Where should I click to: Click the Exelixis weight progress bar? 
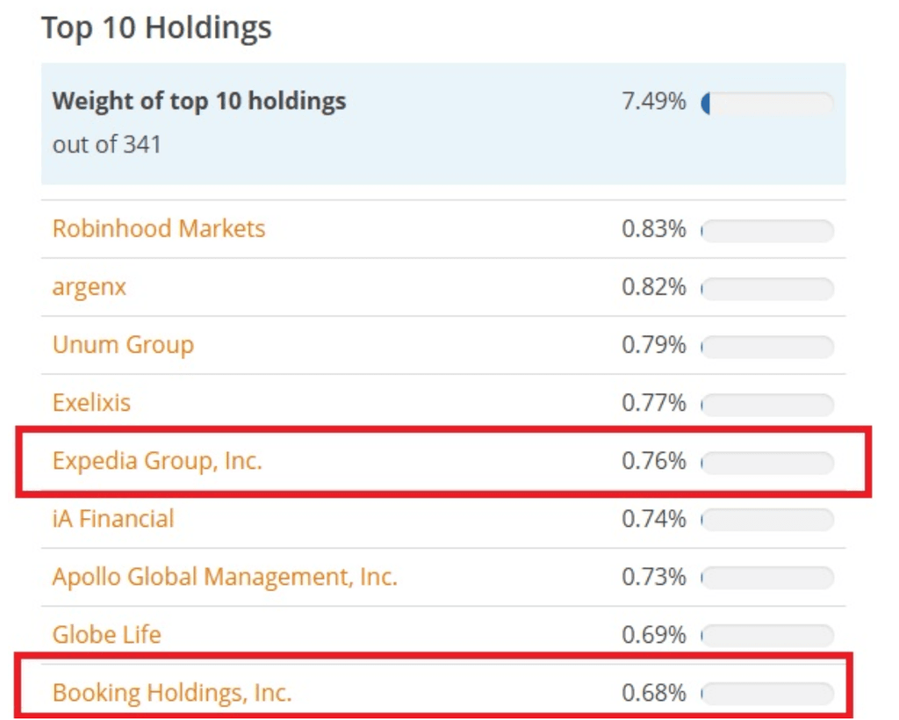coord(767,405)
